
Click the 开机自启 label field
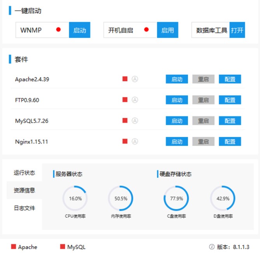click(130, 30)
